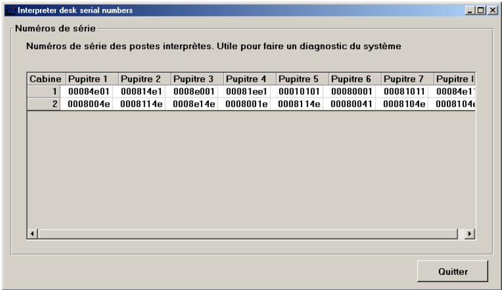Click the application icon in the title bar
The width and height of the screenshot is (502, 290).
click(11, 10)
